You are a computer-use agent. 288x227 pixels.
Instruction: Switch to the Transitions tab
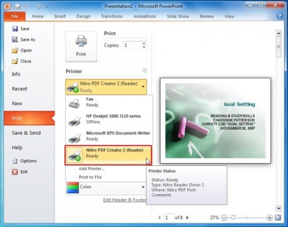point(112,16)
